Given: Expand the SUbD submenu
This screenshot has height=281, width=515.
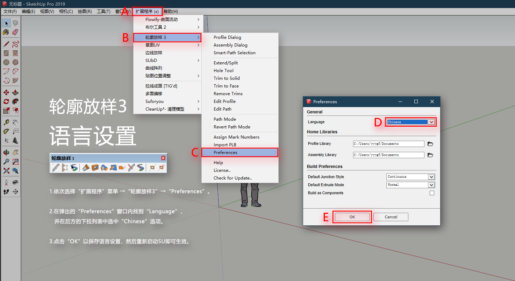Looking at the screenshot, I should (x=167, y=61).
